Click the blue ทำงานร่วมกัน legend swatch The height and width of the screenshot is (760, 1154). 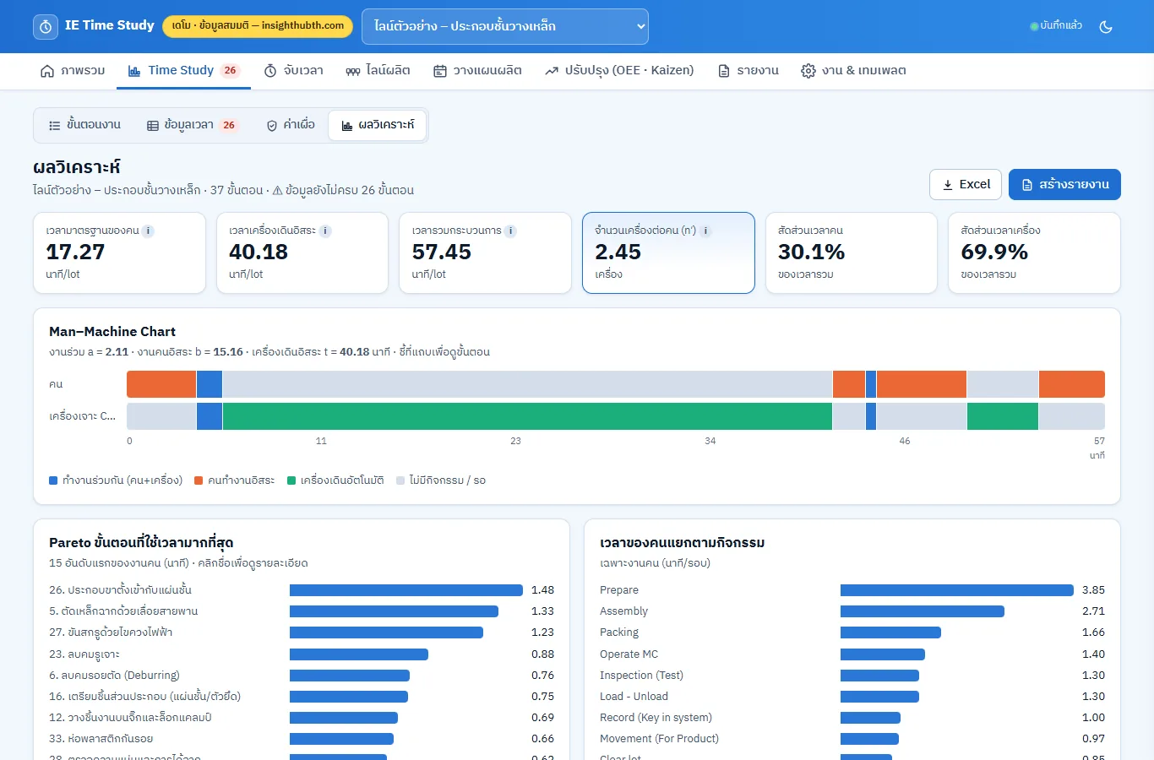(53, 480)
